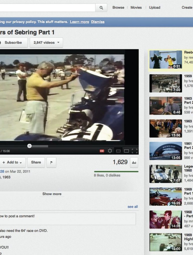
Task: Open the 2,847 videos dropdown
Action: click(x=46, y=43)
